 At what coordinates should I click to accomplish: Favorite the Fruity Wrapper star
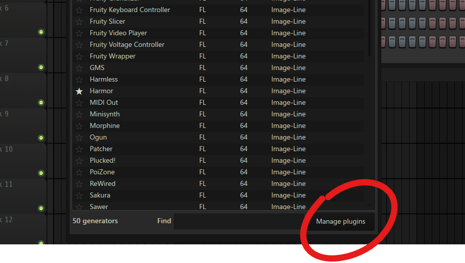point(79,56)
